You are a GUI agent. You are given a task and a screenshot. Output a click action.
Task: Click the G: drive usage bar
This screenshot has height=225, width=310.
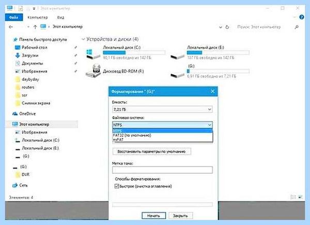pos(218,71)
